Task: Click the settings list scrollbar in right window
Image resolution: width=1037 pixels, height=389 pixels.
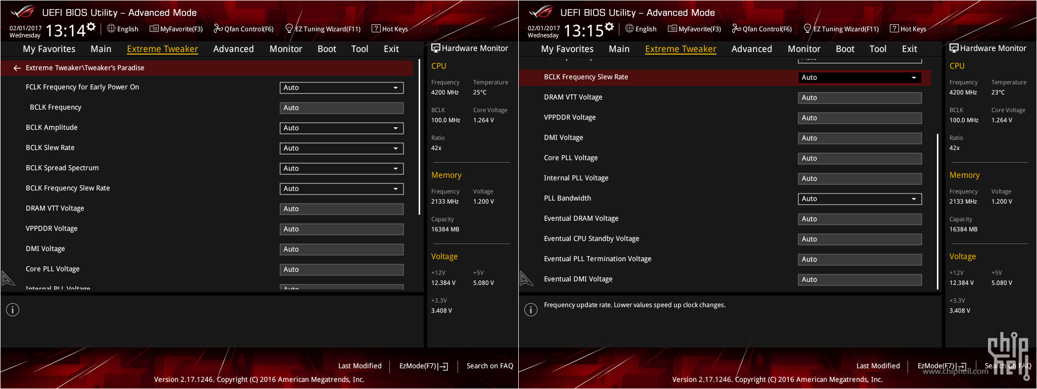Action: click(x=937, y=212)
